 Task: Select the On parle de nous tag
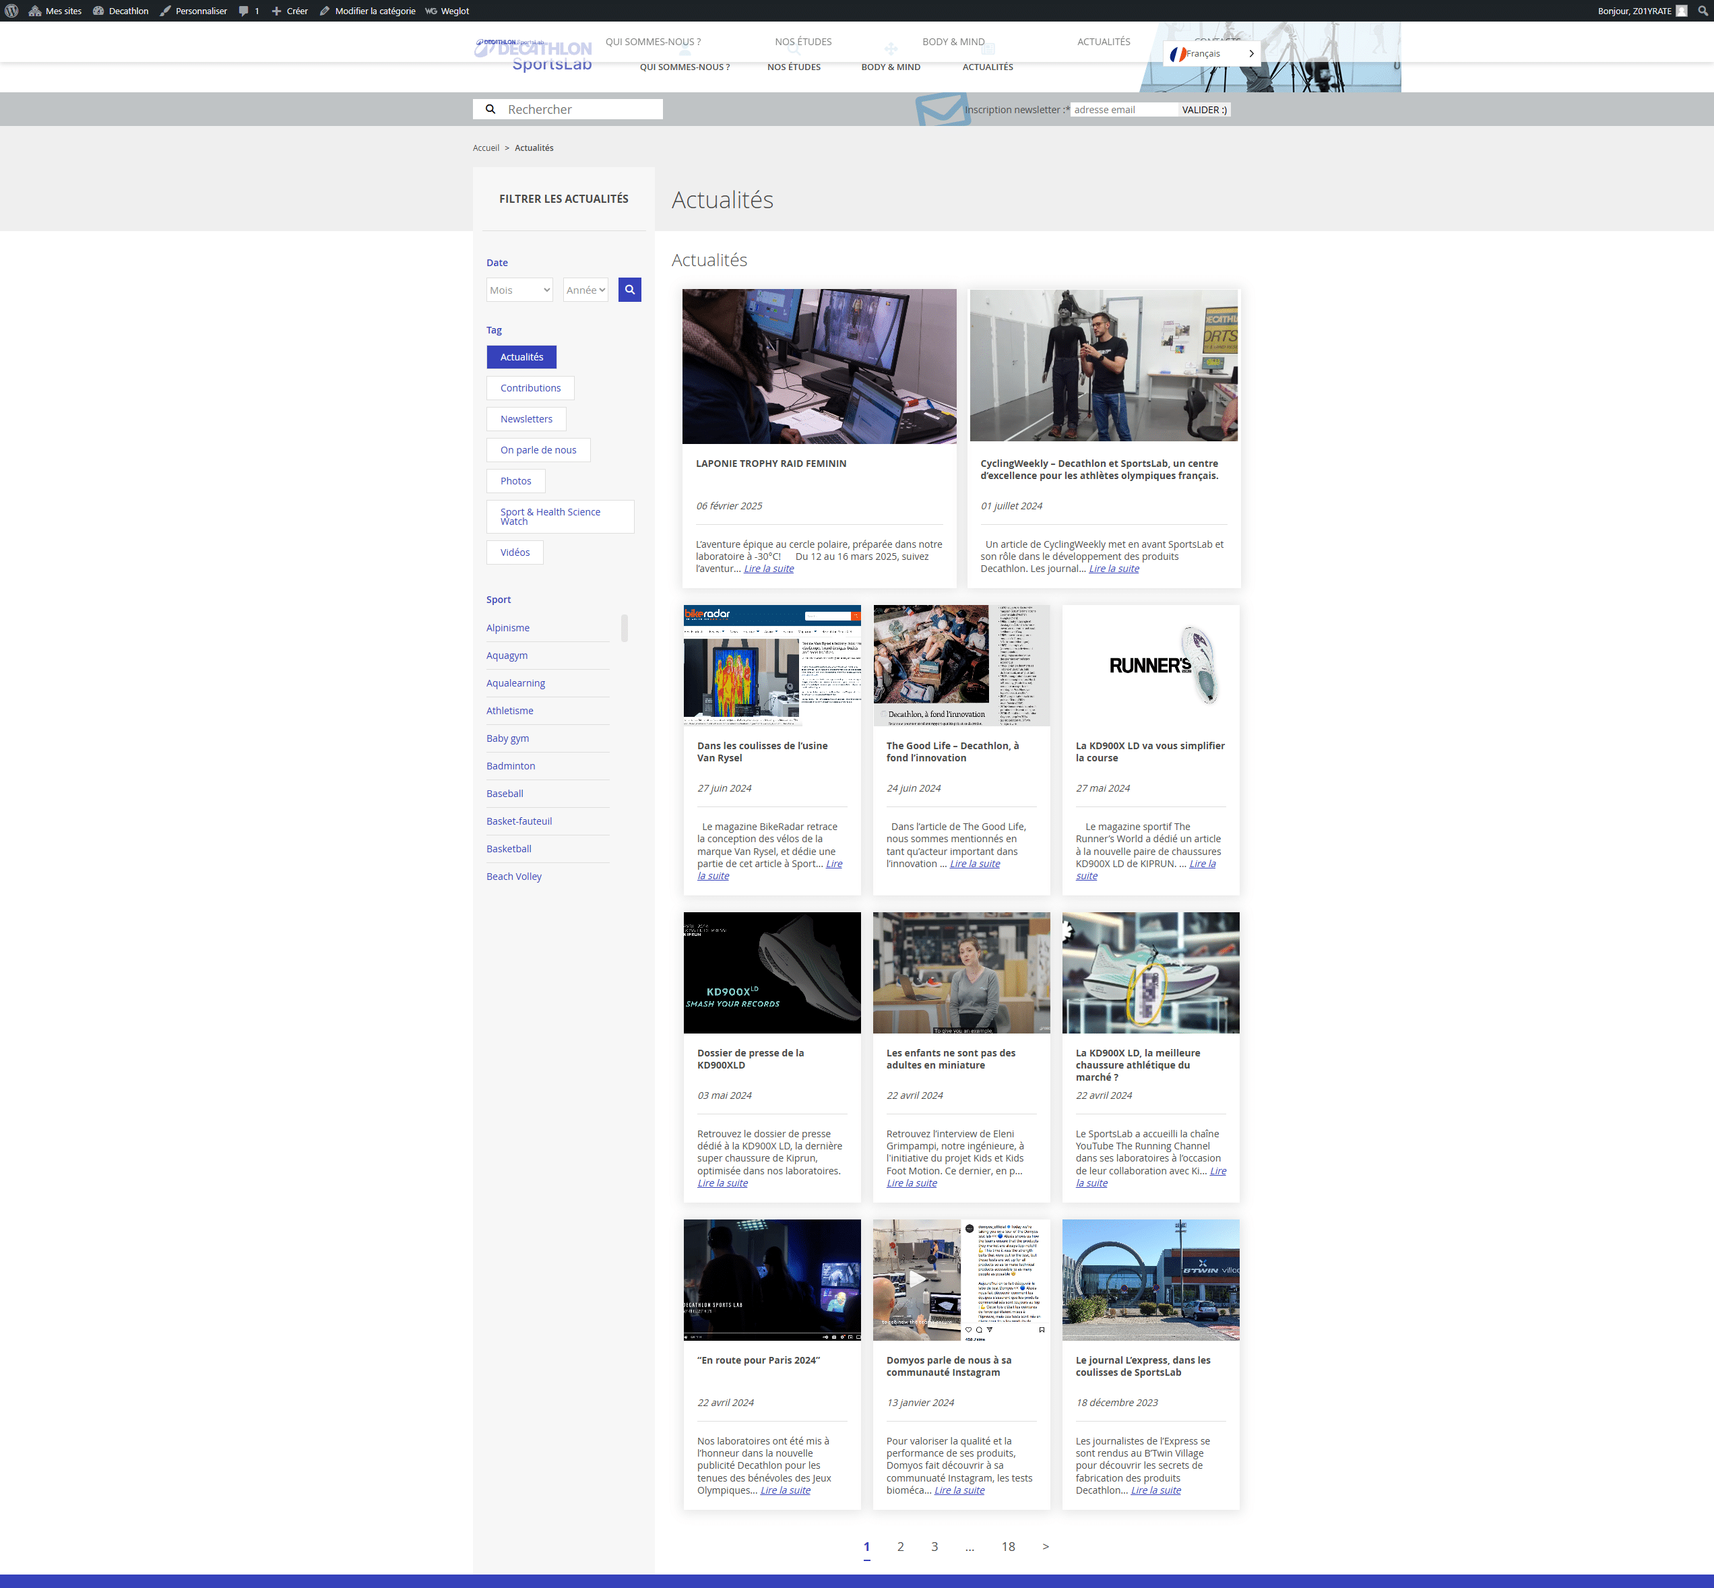click(x=538, y=450)
